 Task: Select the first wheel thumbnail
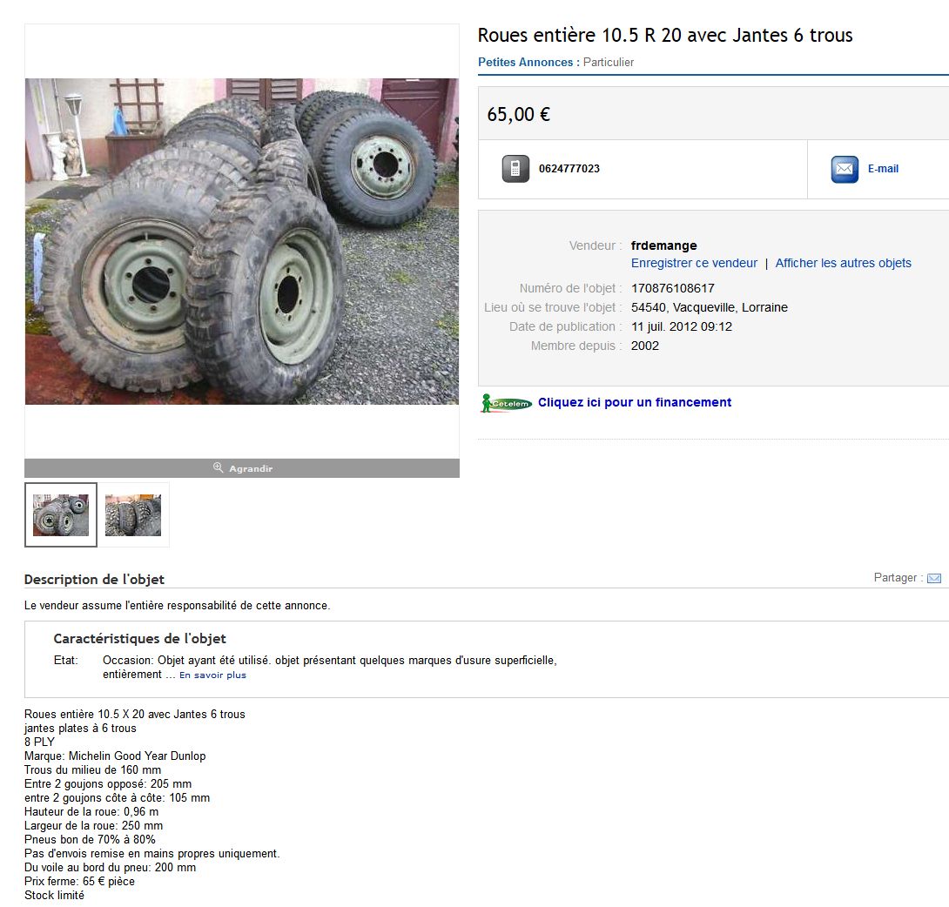(x=61, y=515)
